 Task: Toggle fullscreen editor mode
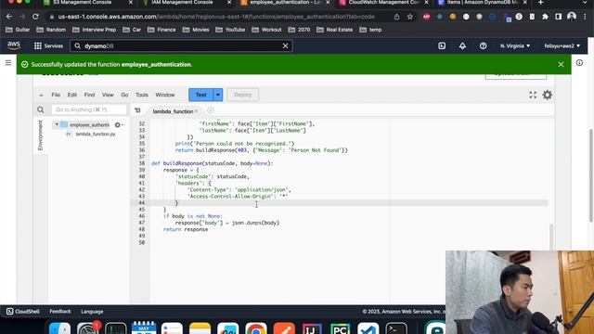[x=533, y=95]
